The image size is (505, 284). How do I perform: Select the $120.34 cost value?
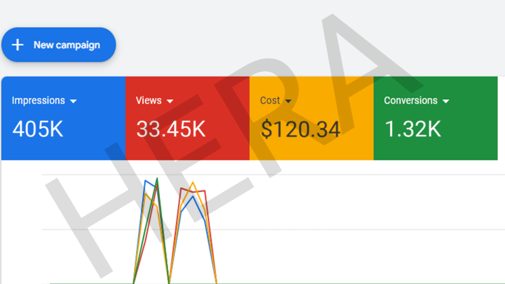pos(301,129)
